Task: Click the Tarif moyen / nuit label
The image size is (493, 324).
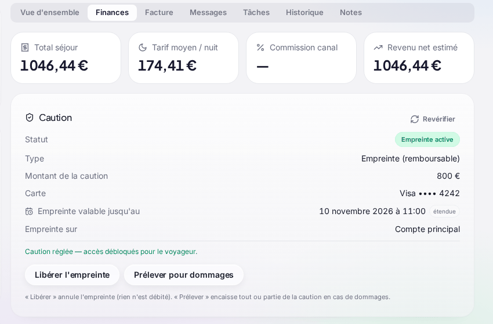Action: click(185, 47)
